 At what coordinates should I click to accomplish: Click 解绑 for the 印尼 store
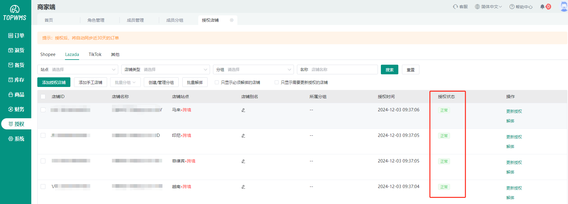click(x=510, y=147)
